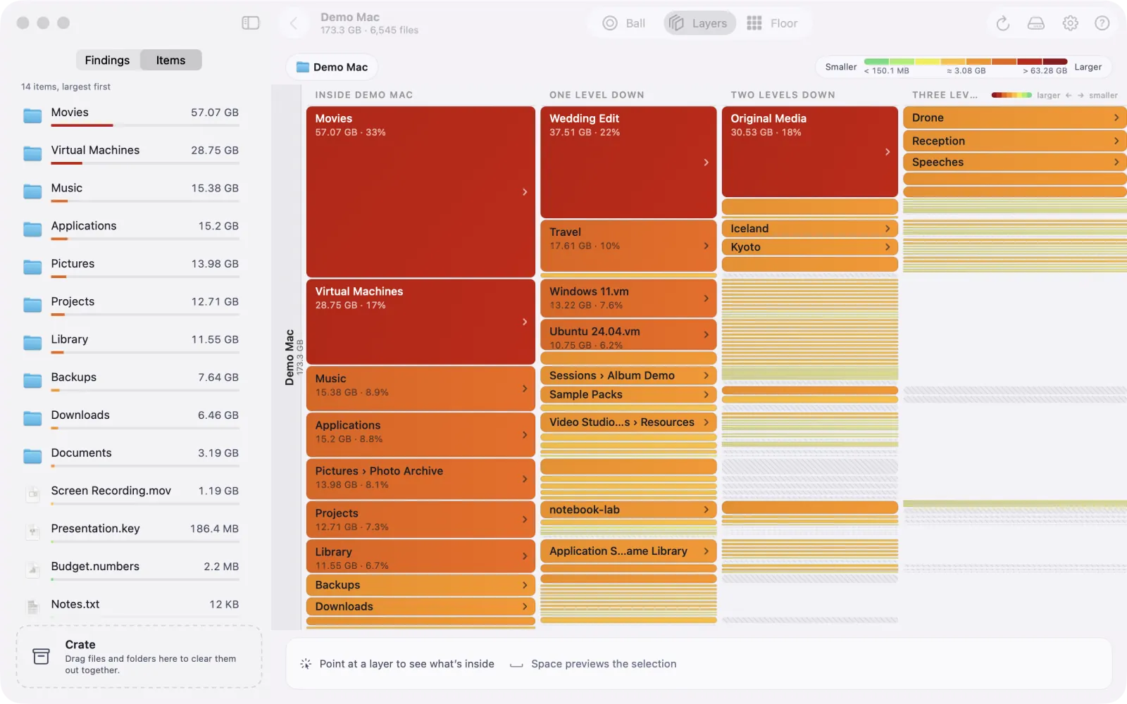Click the red end of size legend
This screenshot has height=704, width=1127.
[x=1055, y=61]
